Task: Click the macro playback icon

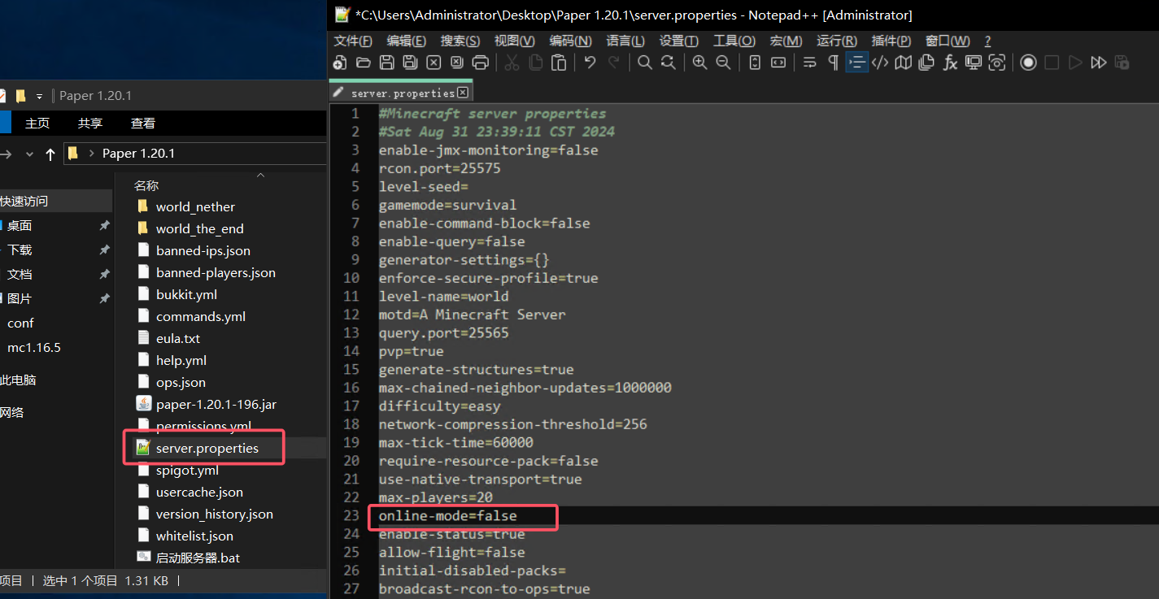Action: coord(1075,63)
